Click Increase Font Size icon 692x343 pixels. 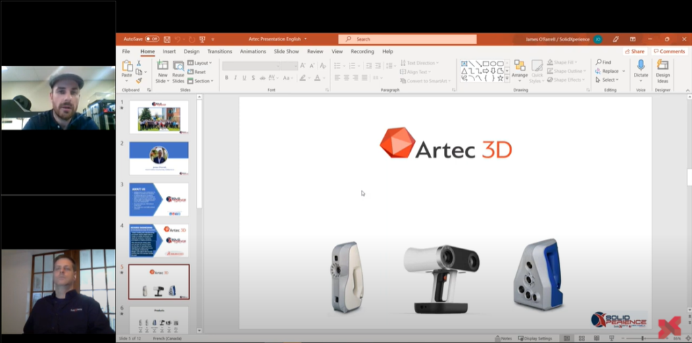303,65
